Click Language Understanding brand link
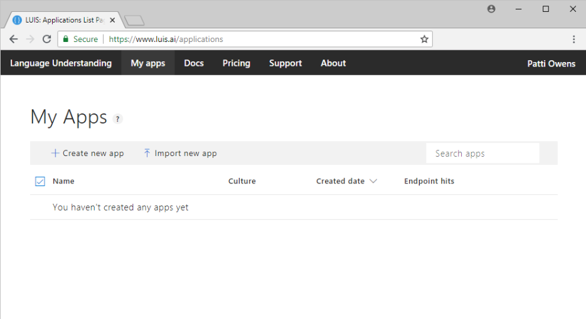The width and height of the screenshot is (586, 319). 61,63
